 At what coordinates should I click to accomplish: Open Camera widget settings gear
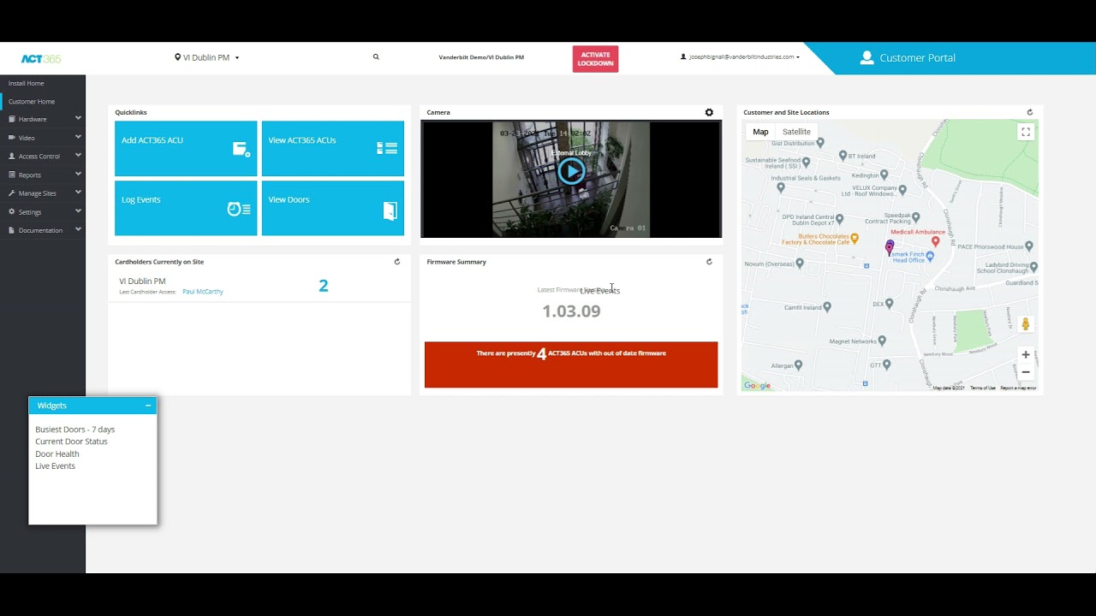[x=709, y=112]
